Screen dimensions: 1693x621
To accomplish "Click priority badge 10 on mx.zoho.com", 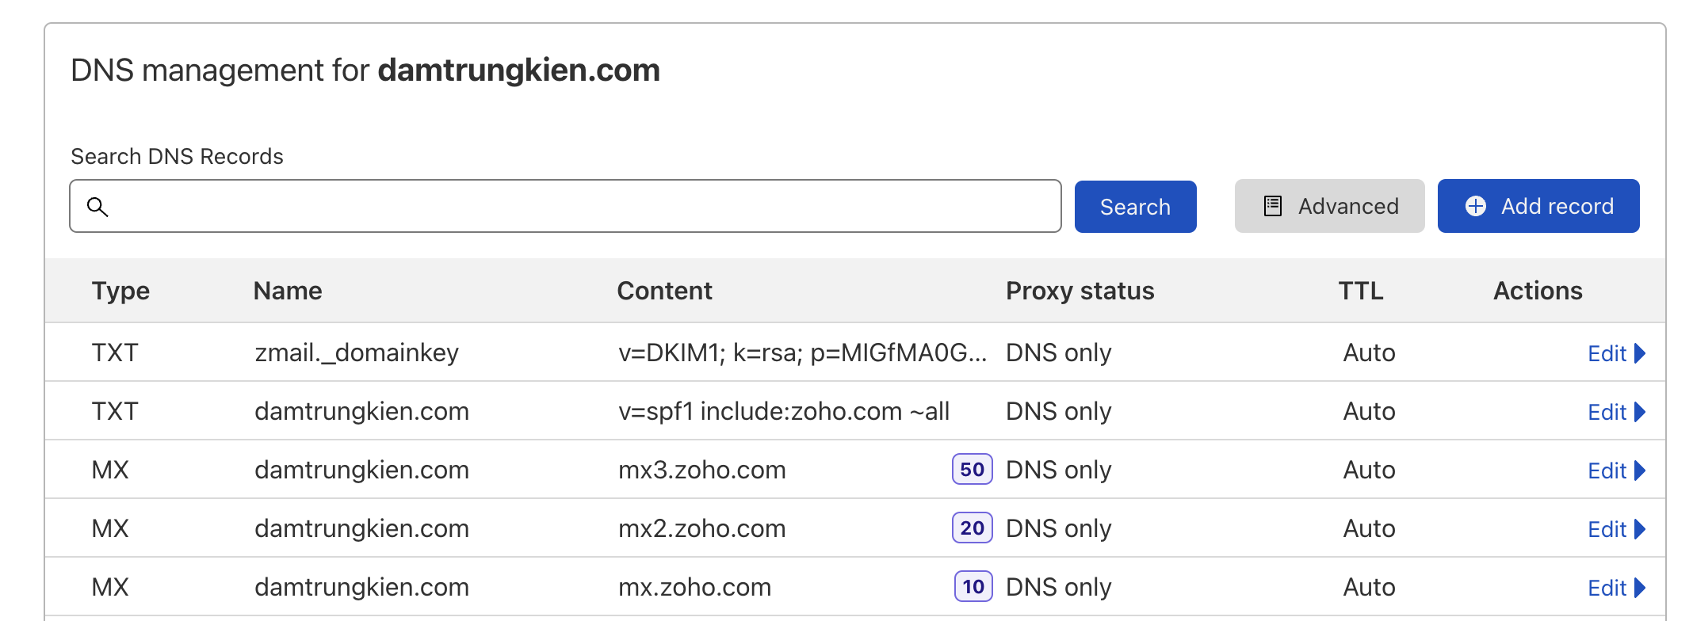I will pos(973,587).
